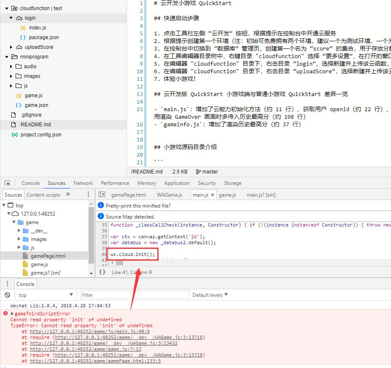This screenshot has width=391, height=368.
Task: Switch to the Sources tab
Action: click(57, 183)
